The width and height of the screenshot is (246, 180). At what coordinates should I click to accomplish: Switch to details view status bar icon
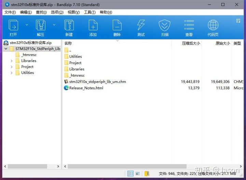pyautogui.click(x=131, y=174)
